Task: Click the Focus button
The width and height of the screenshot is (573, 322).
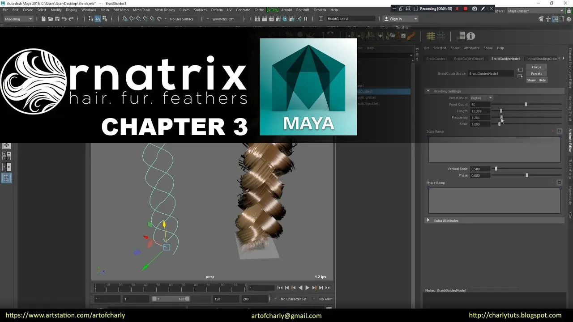Action: tap(536, 67)
